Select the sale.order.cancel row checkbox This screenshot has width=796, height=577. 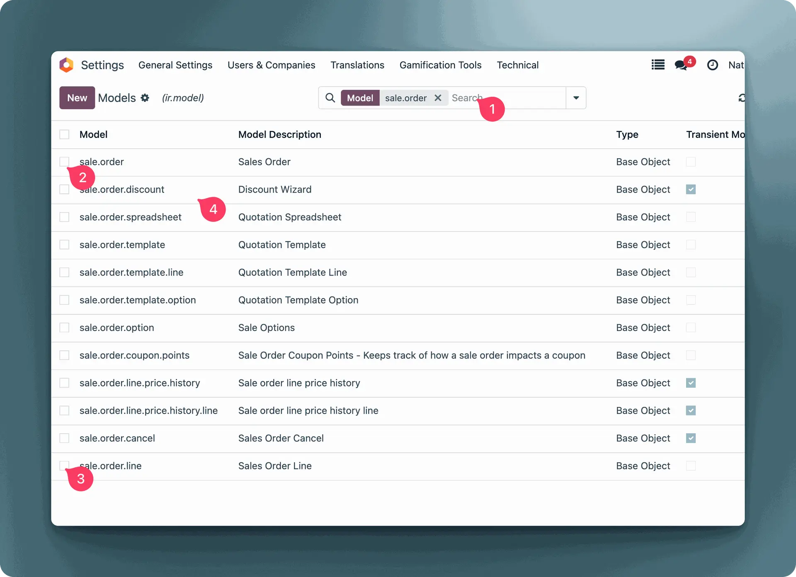click(x=64, y=438)
